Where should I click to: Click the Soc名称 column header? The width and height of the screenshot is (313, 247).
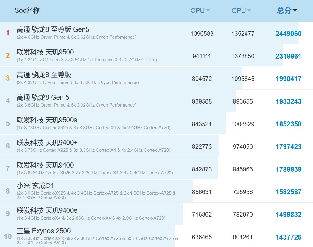(x=27, y=11)
